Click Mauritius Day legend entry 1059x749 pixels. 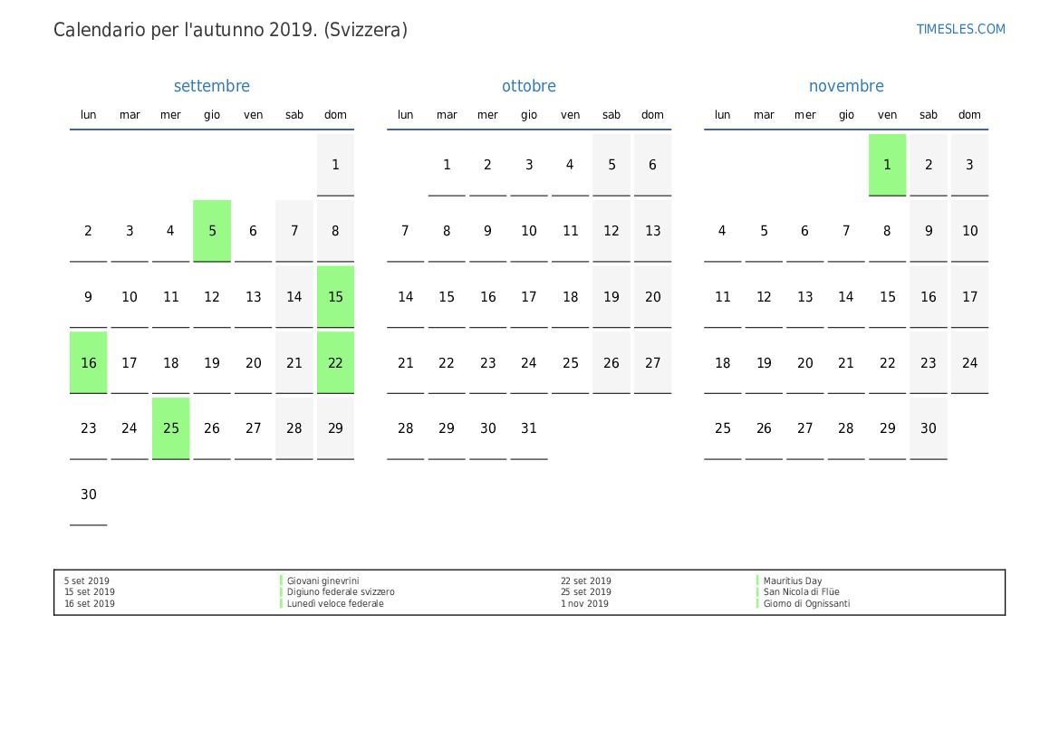tap(792, 581)
